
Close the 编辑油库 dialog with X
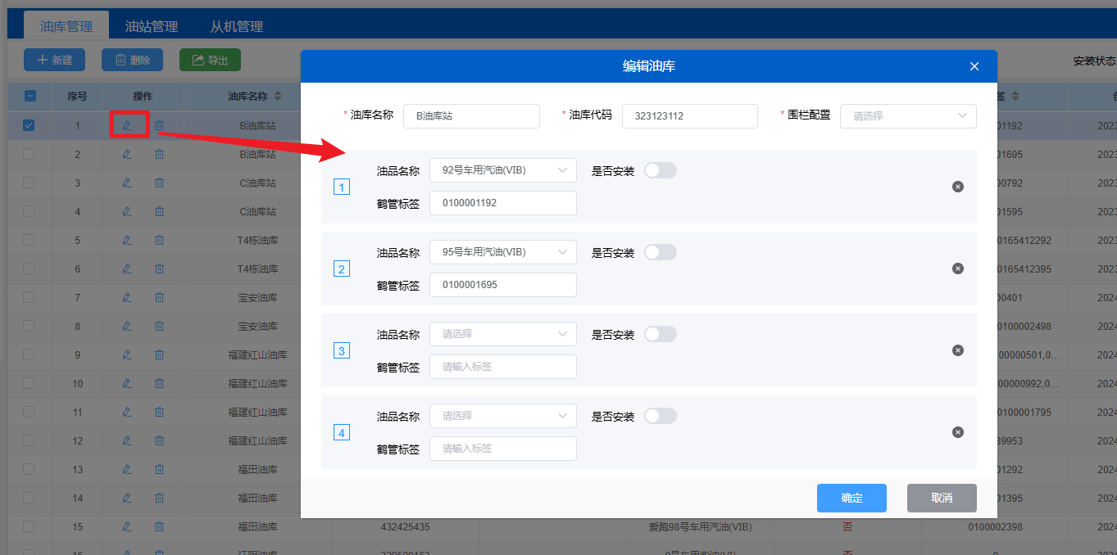coord(974,66)
